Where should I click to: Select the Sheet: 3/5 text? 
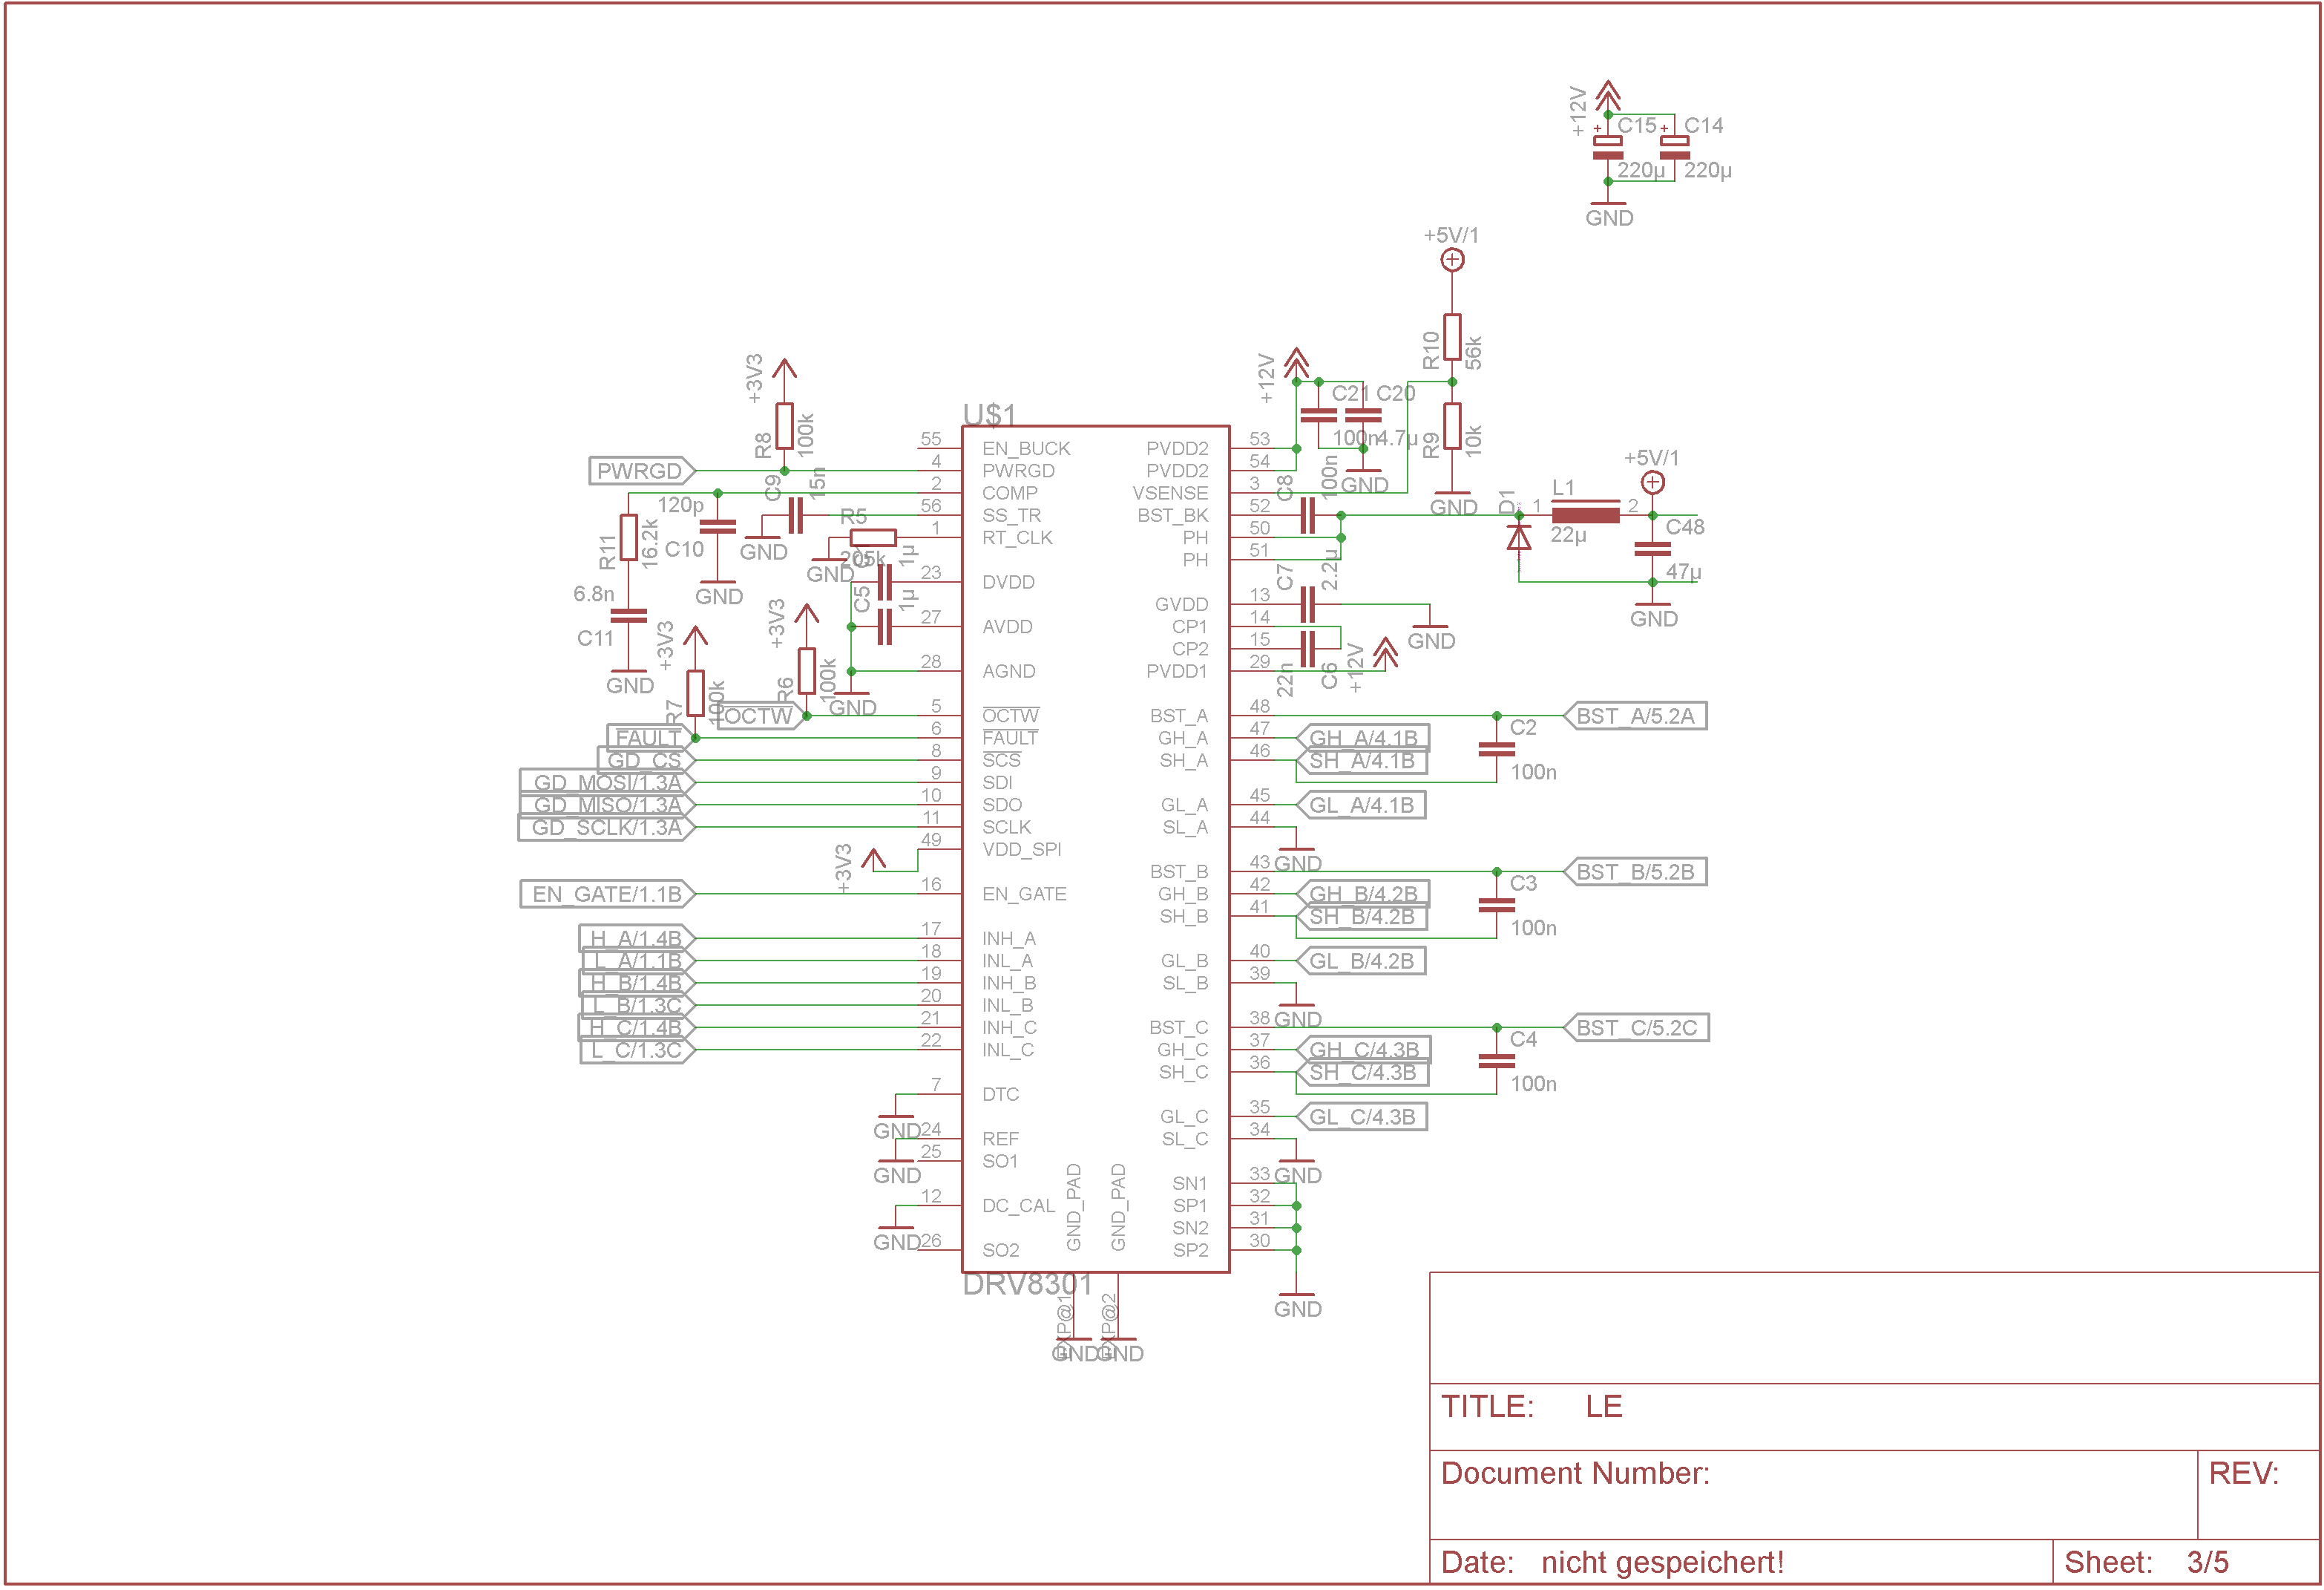pos(2147,1564)
